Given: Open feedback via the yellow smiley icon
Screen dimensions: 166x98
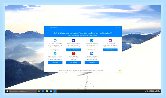Looking at the screenshot, I should tap(120, 71).
